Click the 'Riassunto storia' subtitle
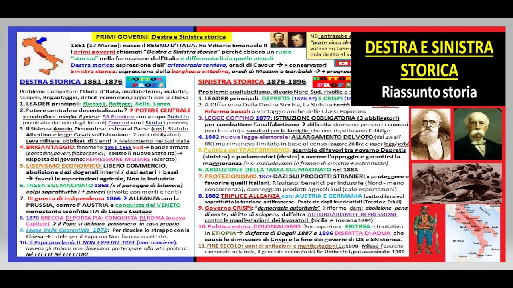Image resolution: width=513 pixels, height=288 pixels. [x=429, y=92]
